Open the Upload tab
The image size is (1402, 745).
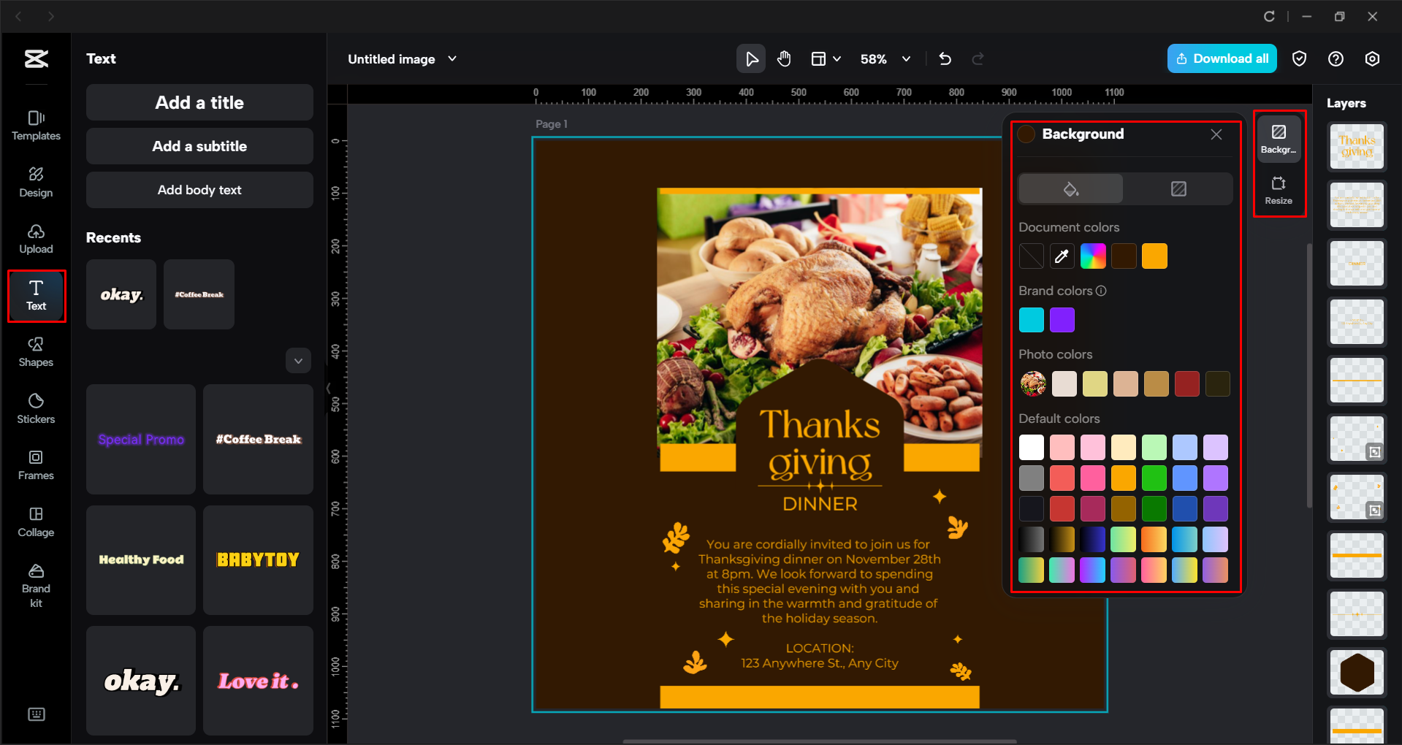[35, 239]
